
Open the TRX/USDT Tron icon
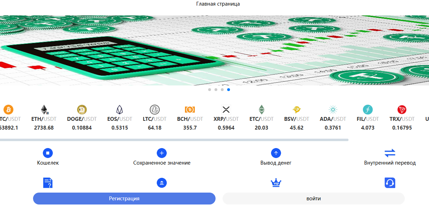402,110
